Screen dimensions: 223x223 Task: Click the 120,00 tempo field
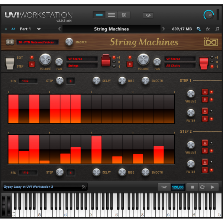[178, 187]
